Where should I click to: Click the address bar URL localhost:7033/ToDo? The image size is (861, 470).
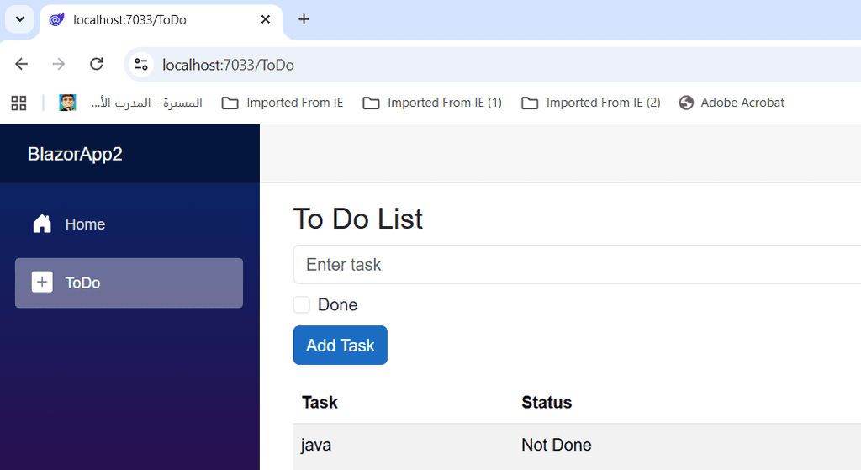point(228,65)
